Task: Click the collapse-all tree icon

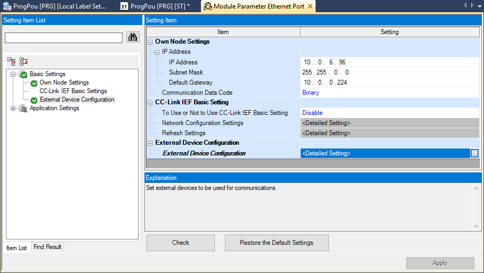Action: coord(24,62)
